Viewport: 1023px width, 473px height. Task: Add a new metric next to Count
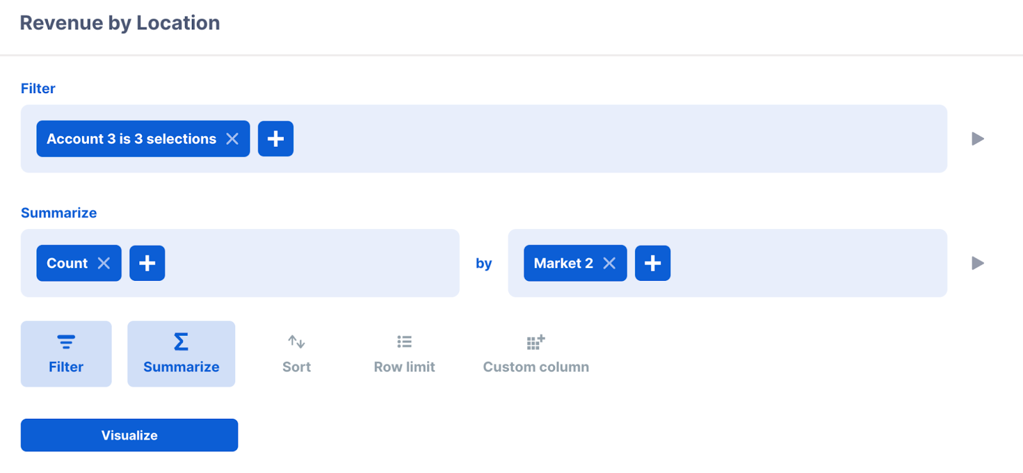pos(147,263)
